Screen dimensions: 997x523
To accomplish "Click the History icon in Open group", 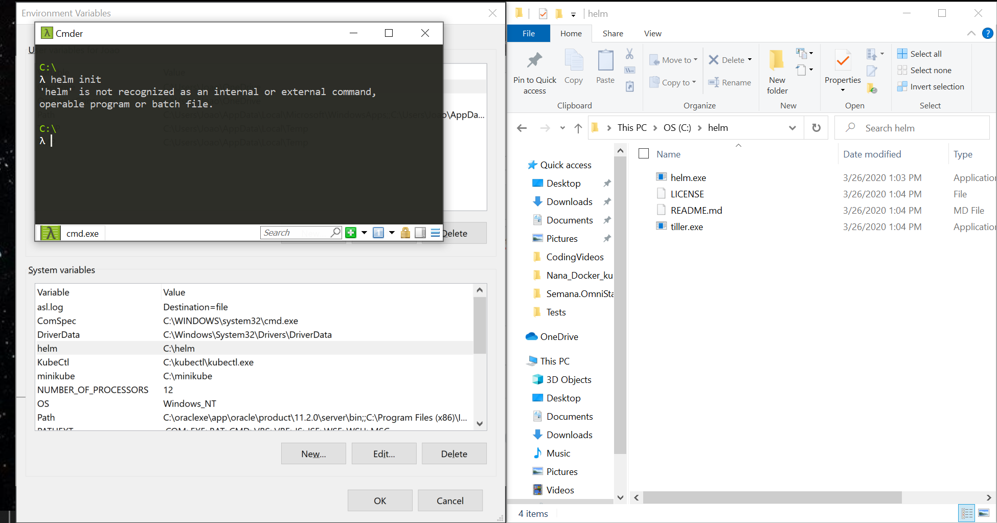I will click(x=872, y=88).
